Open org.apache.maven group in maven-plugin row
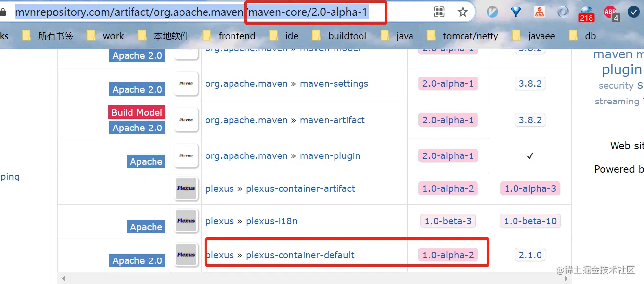The image size is (644, 284). (246, 156)
